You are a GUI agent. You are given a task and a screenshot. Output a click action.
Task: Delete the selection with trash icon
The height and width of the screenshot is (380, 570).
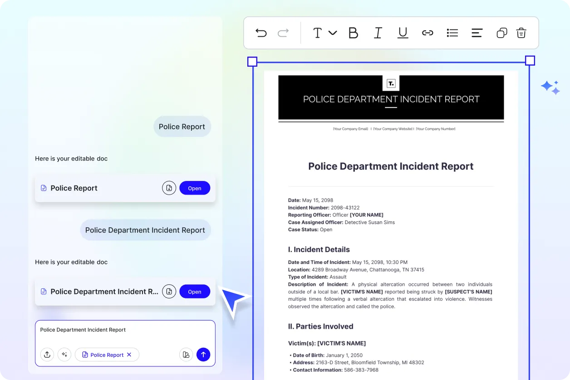pos(521,33)
